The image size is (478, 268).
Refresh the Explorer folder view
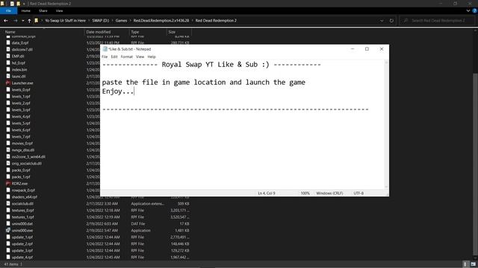pos(391,21)
